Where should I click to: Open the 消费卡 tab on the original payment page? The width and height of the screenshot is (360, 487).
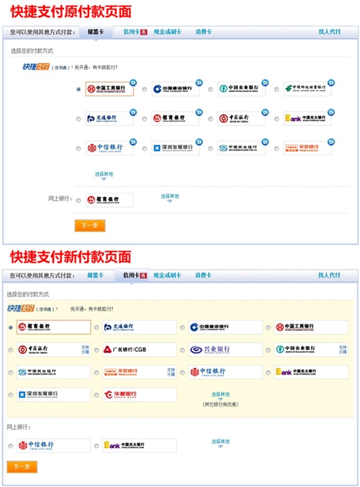pos(204,32)
